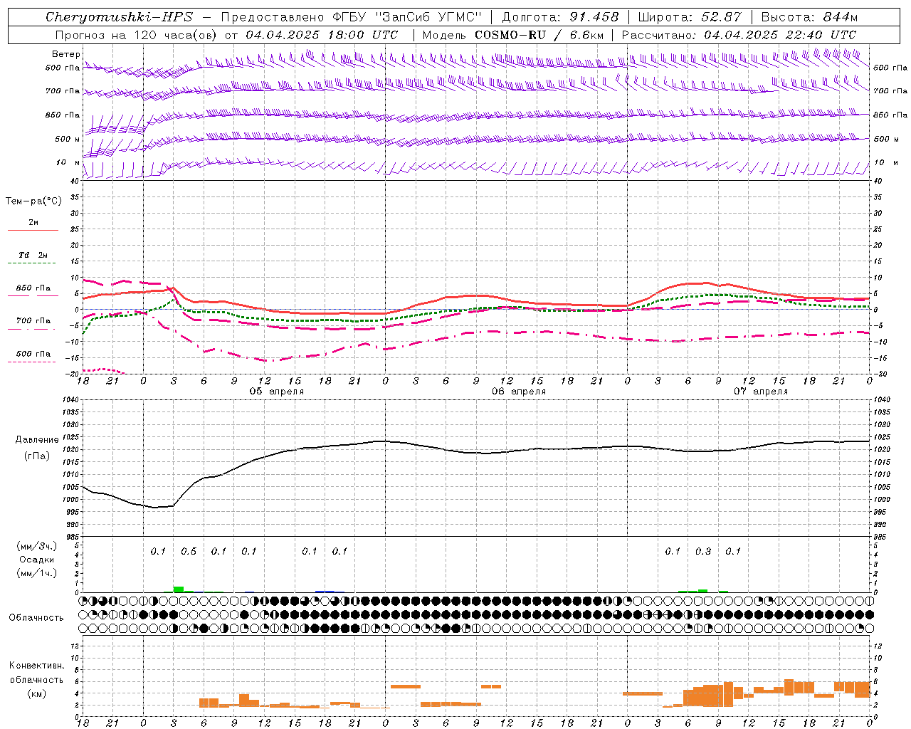Click the Конвективн. convective cloud label
911x729 pixels.
coord(37,666)
